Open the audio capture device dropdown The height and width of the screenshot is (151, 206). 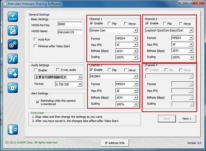[x=58, y=77]
